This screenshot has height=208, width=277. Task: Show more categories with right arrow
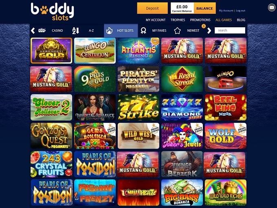[x=209, y=31]
